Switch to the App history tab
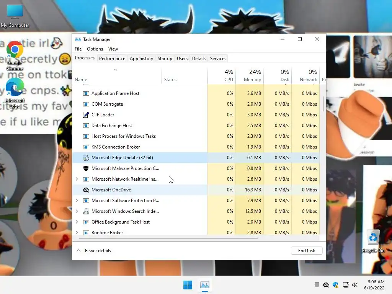The width and height of the screenshot is (392, 294). pyautogui.click(x=141, y=59)
